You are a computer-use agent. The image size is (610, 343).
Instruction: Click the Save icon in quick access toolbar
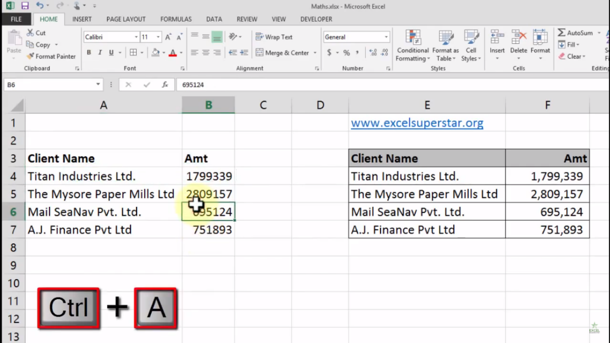coord(25,6)
